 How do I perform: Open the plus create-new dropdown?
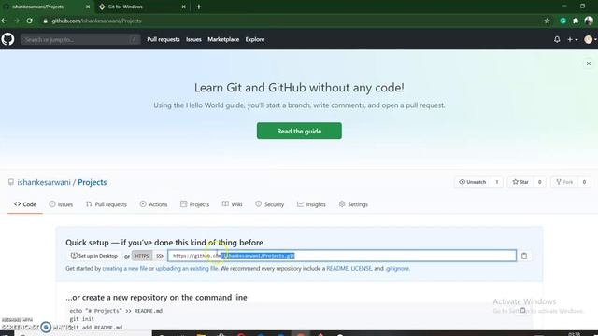572,39
